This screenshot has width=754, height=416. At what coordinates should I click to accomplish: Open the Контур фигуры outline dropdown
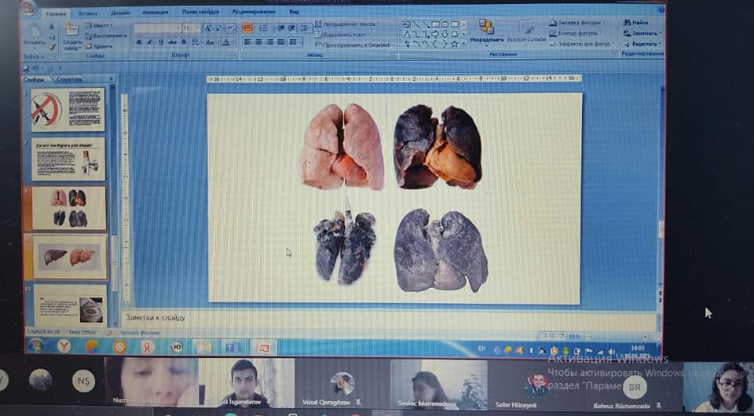(x=575, y=33)
